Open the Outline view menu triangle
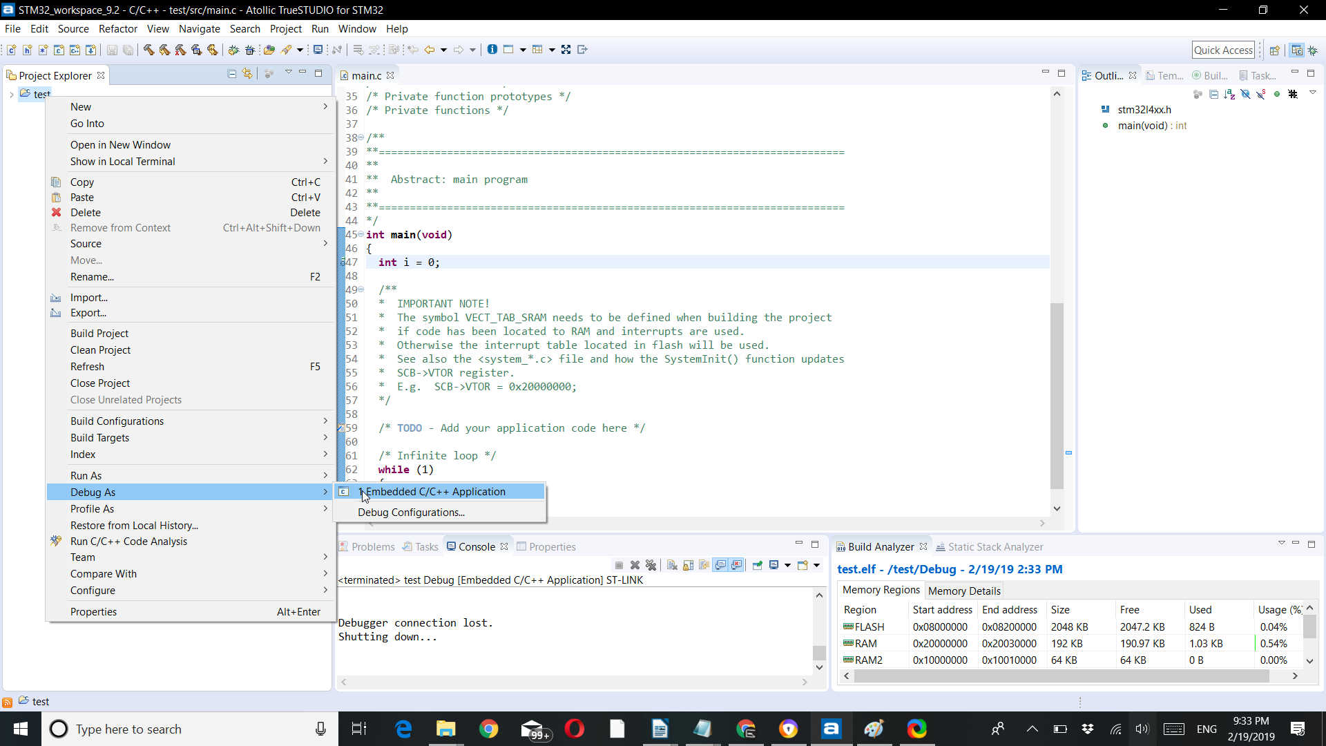 [x=1313, y=94]
